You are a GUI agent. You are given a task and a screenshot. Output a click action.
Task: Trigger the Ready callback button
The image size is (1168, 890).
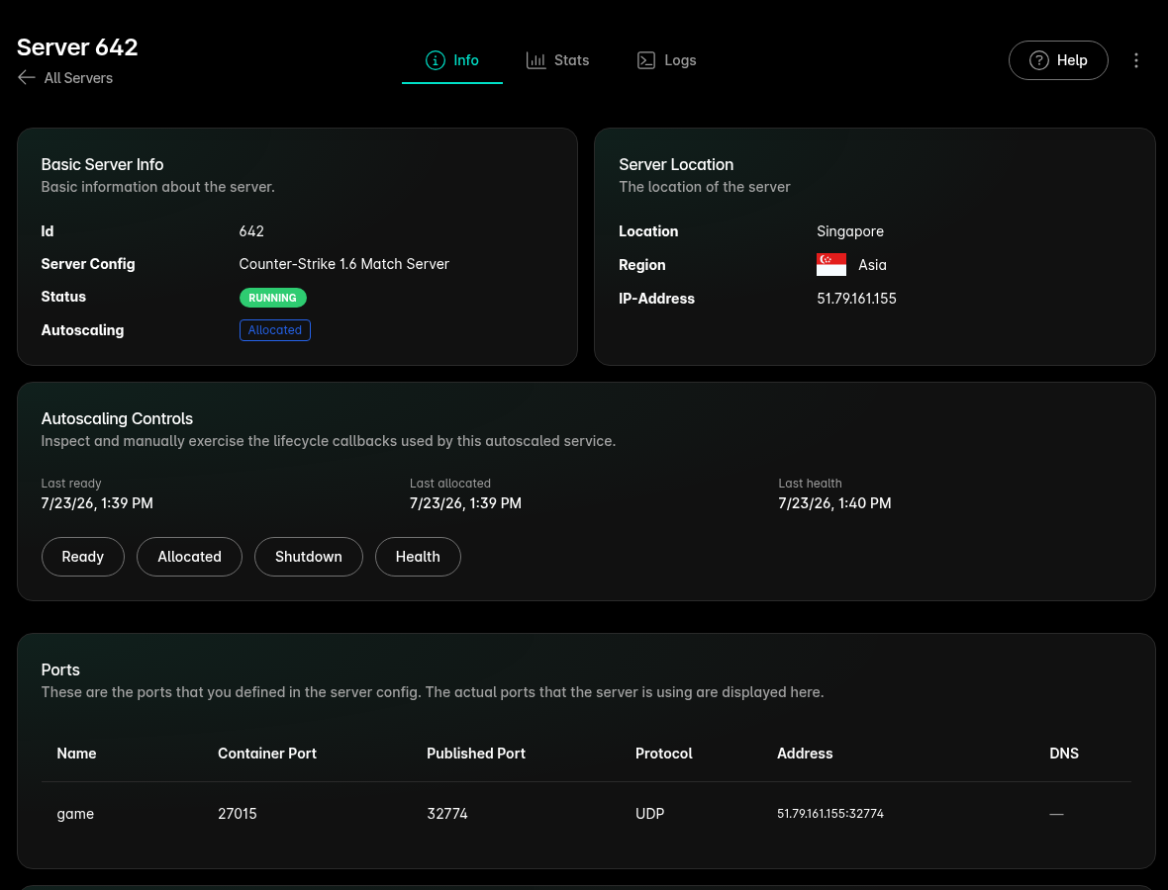[x=83, y=557]
